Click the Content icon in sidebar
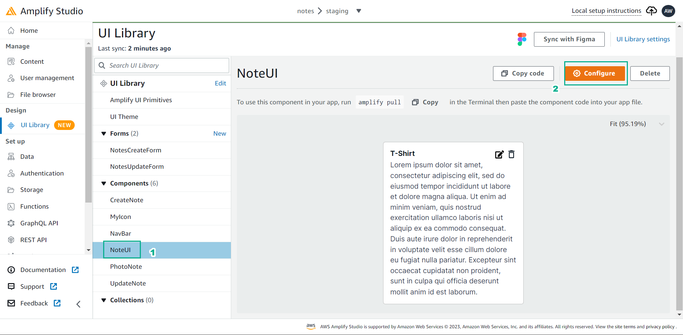The image size is (683, 335). (x=11, y=62)
